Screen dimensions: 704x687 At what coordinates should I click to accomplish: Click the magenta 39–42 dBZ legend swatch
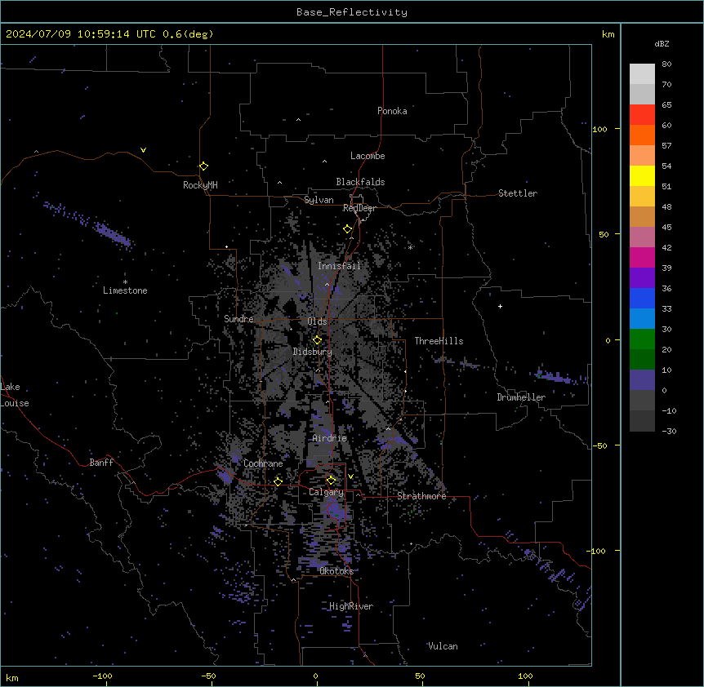point(642,257)
